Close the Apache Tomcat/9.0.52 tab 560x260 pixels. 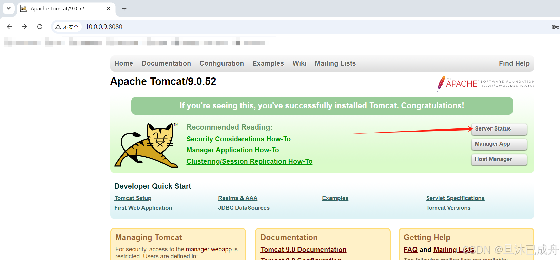pyautogui.click(x=109, y=8)
